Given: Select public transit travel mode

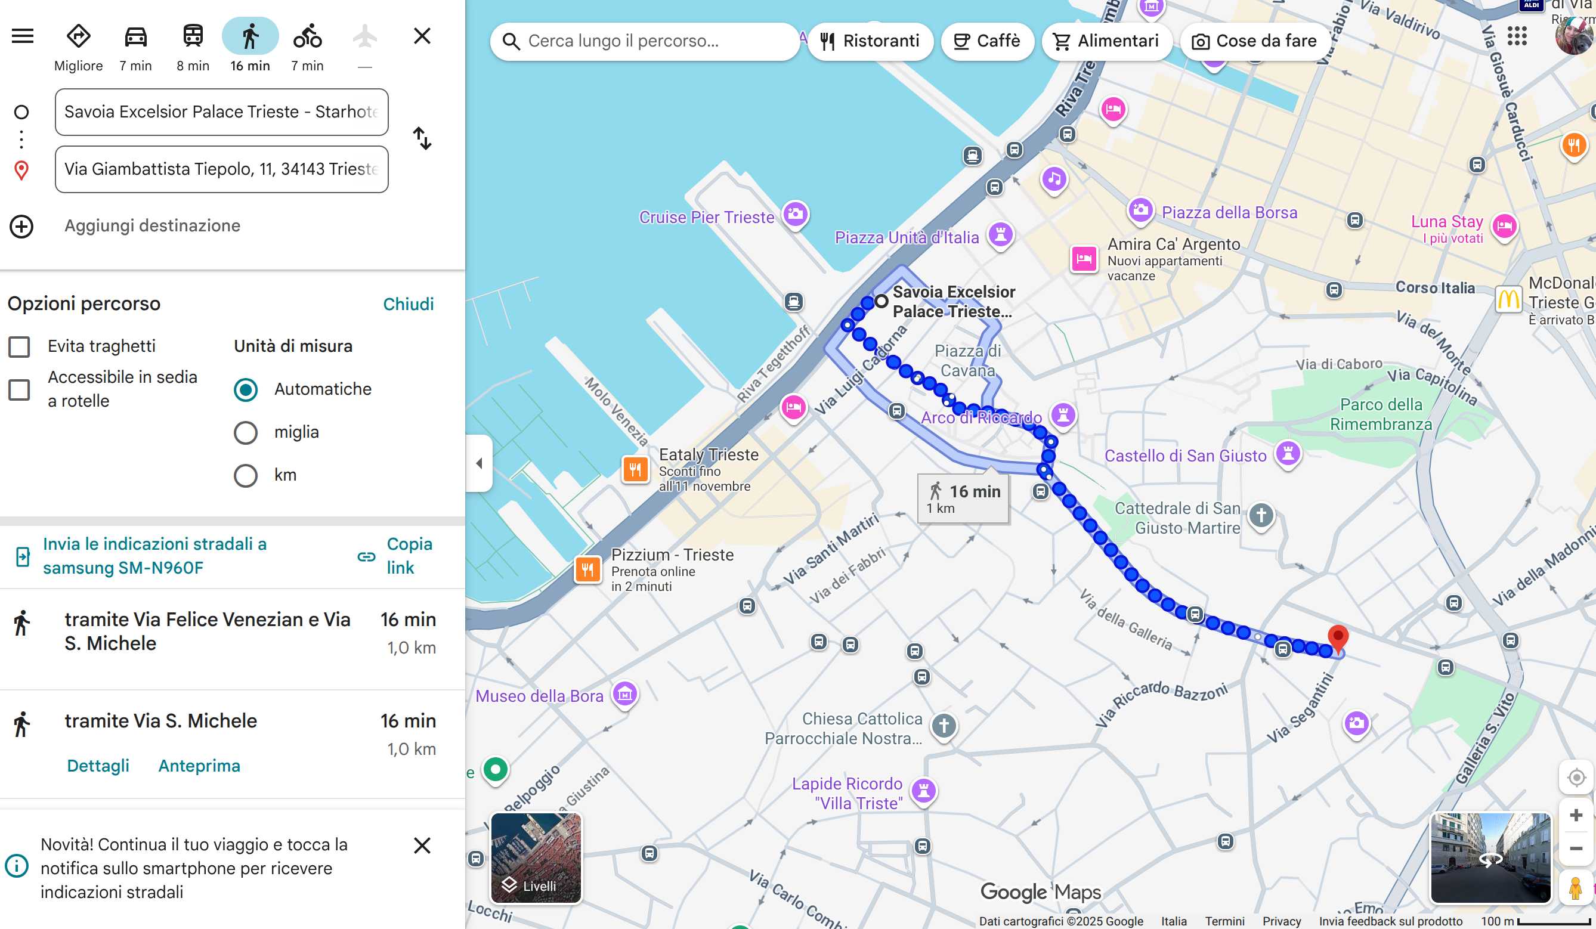Looking at the screenshot, I should point(193,37).
